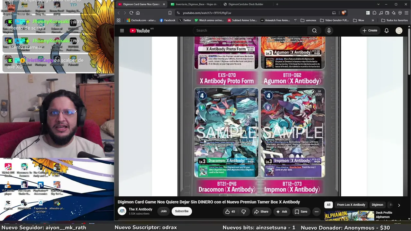Viewport: 411px width, 231px height.
Task: Open the vamonos bookmarks folder
Action: tap(308, 20)
